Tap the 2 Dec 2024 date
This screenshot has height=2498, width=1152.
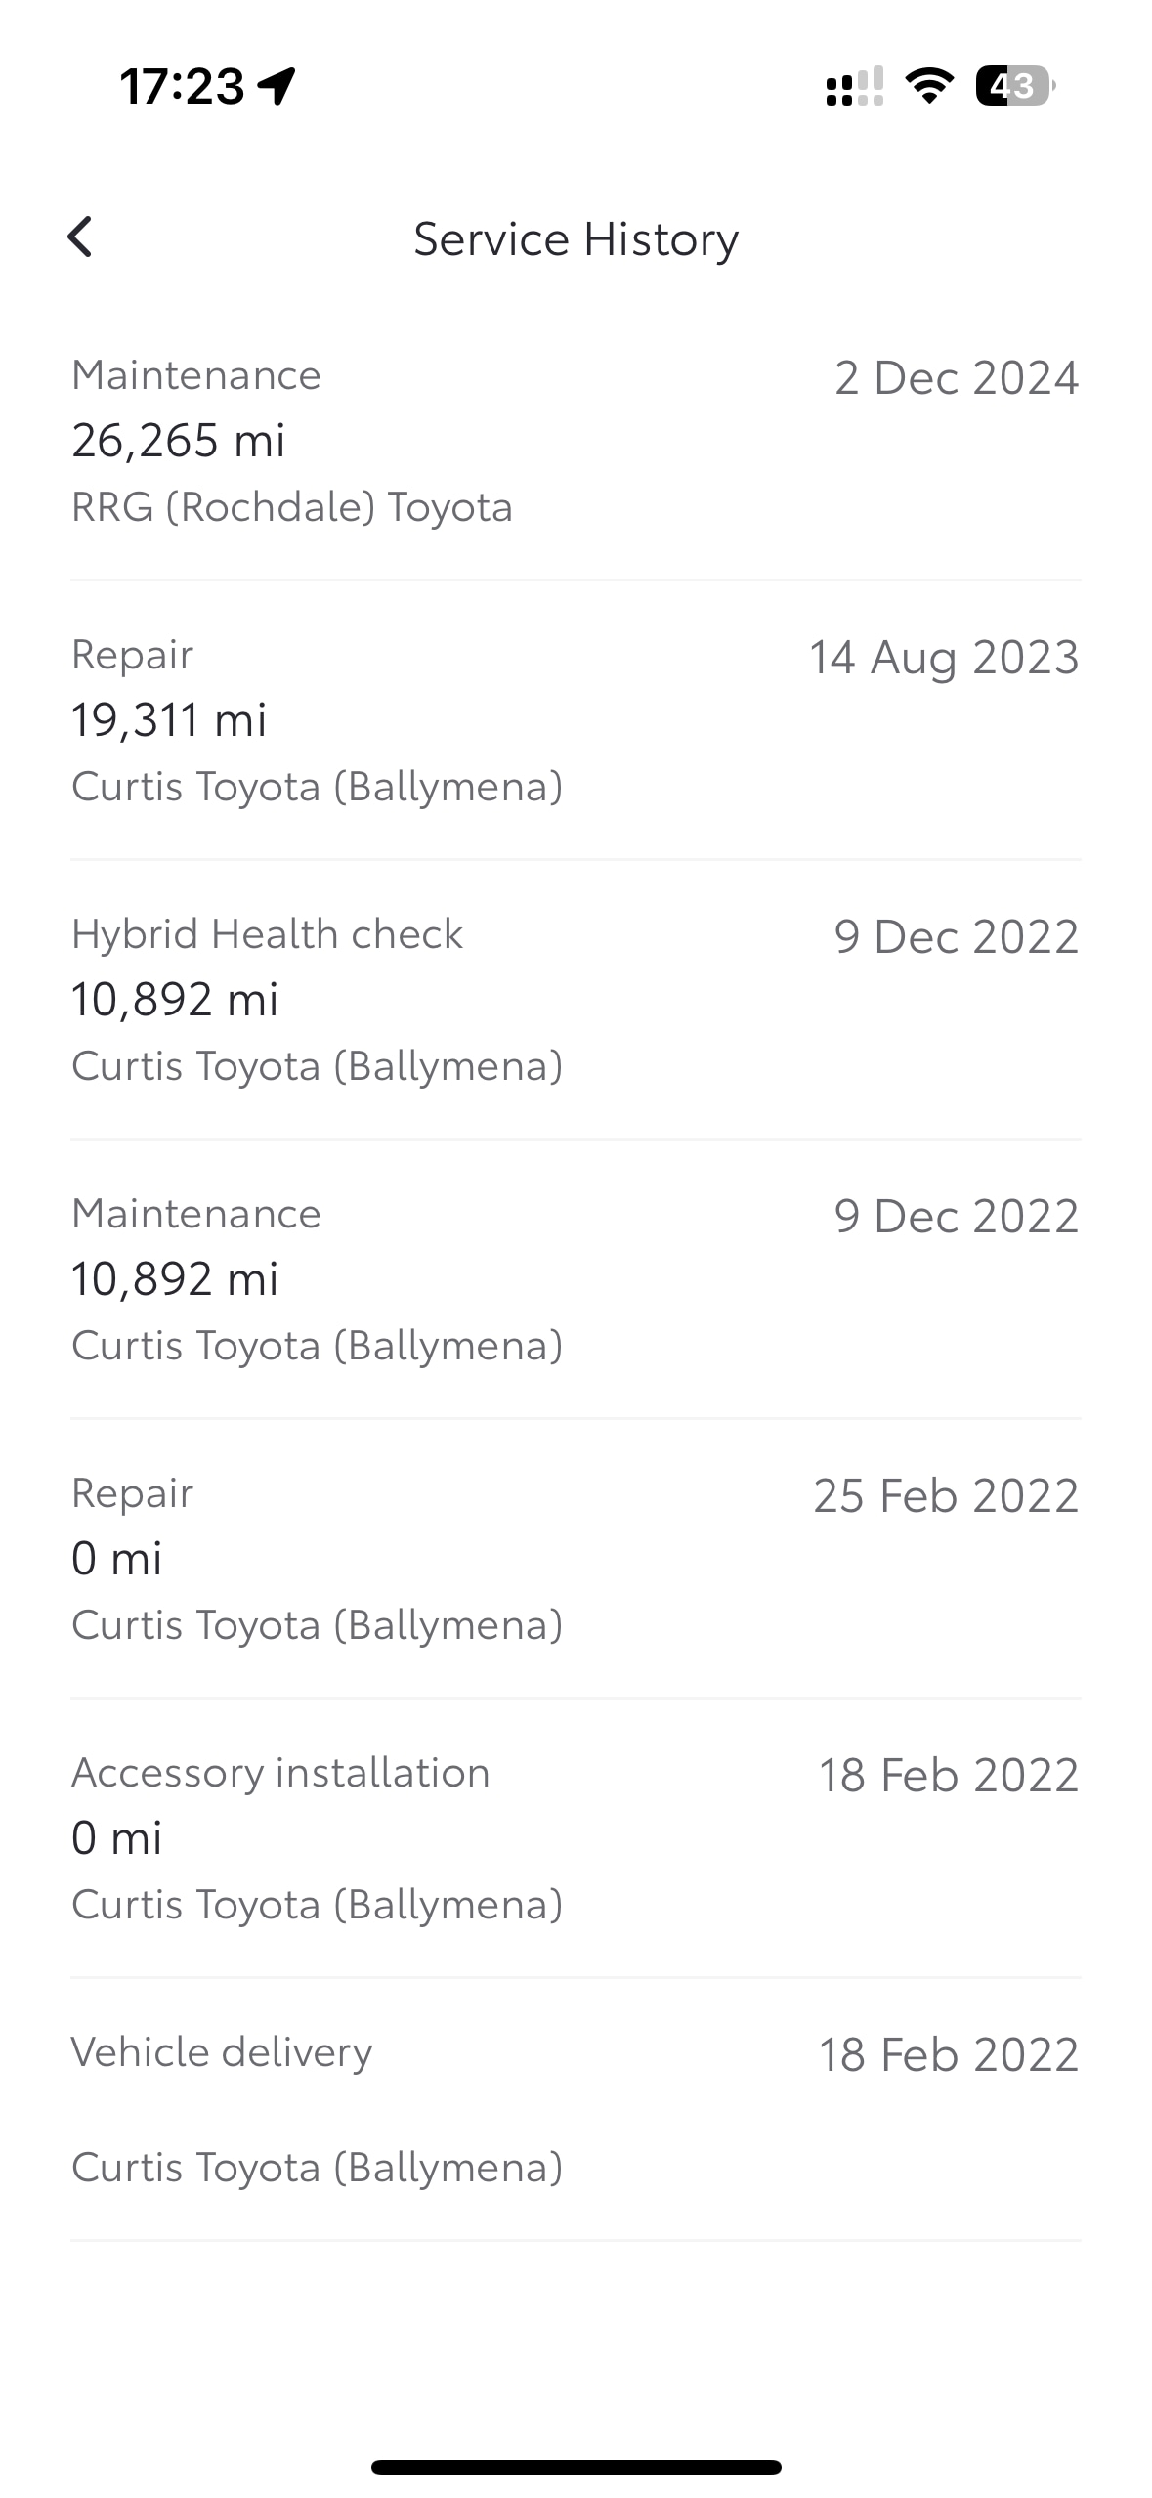(x=957, y=377)
